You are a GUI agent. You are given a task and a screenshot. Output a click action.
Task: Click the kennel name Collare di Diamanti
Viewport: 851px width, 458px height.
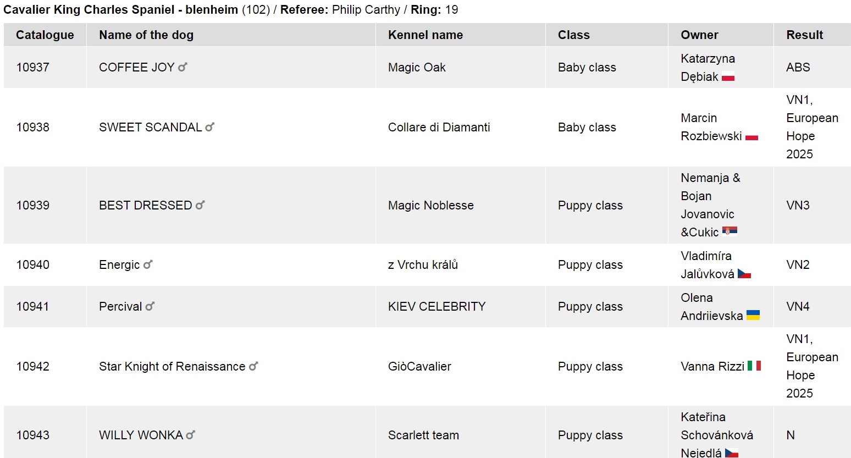click(x=439, y=127)
